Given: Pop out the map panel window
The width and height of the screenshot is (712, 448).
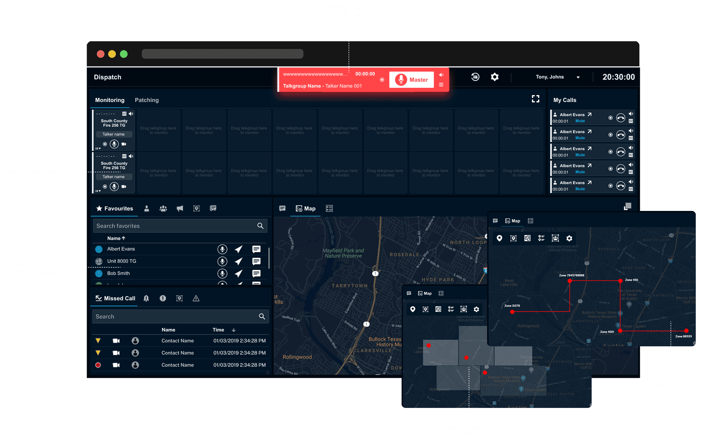Looking at the screenshot, I should 627,207.
